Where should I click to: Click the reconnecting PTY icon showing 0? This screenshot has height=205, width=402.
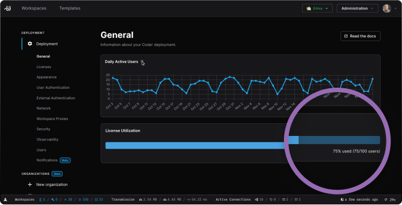coord(271,200)
